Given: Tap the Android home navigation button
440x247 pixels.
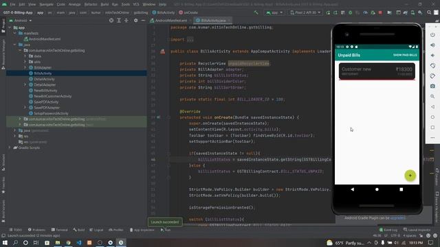Looking at the screenshot, I should coord(377,189).
